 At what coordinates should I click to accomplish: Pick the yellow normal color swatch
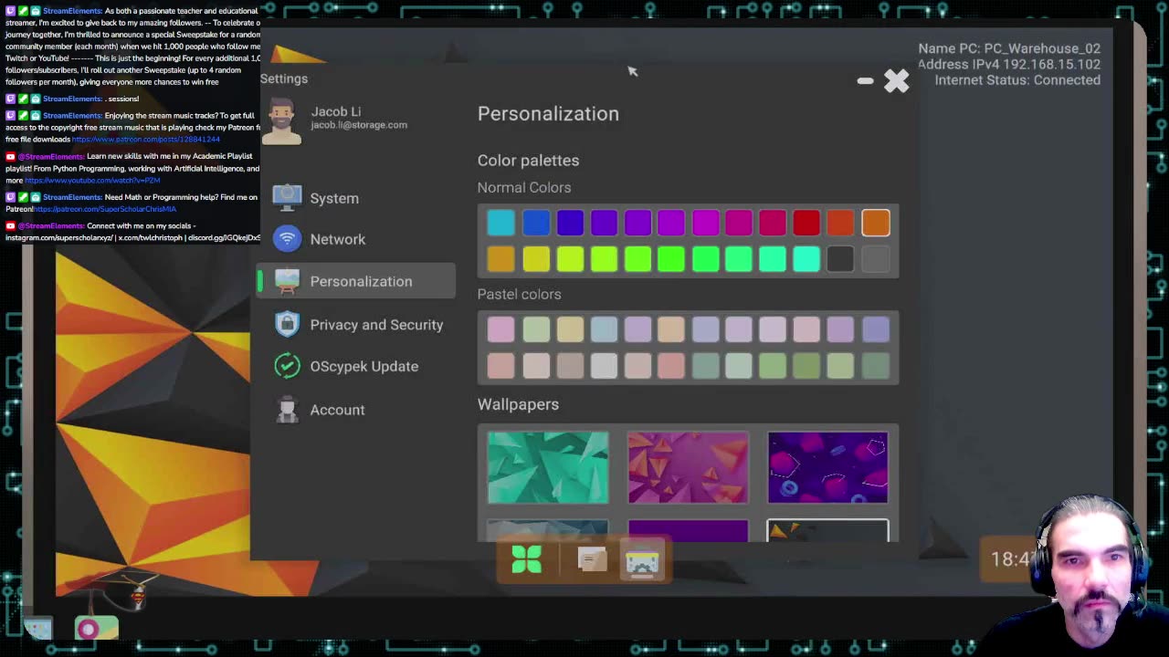tap(536, 259)
